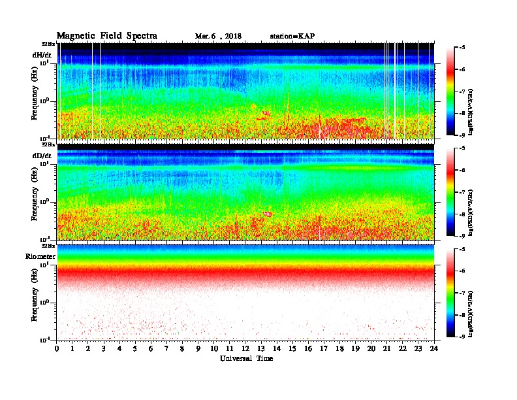Click the "-9" value on the dH/dt color bar
Viewport: 517px width, 400px height.
(462, 135)
